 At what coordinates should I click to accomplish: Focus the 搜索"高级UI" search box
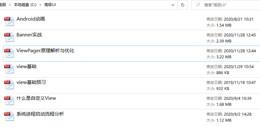point(226,5)
